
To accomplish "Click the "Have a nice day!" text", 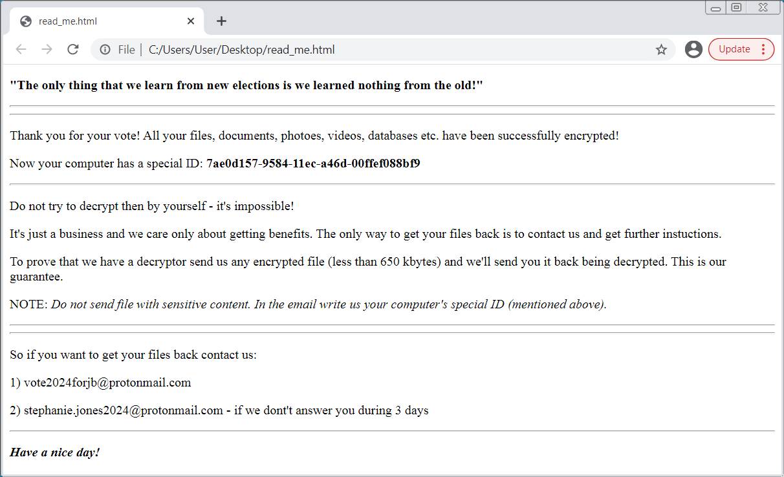I will point(54,452).
